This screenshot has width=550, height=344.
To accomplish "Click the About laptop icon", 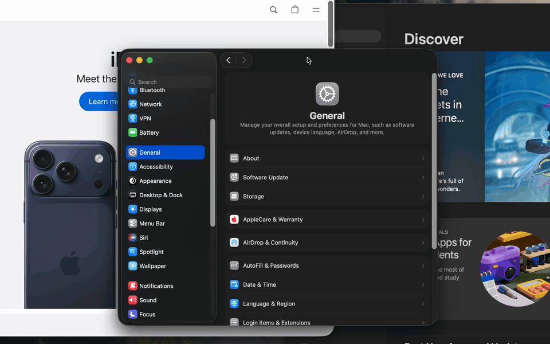I will click(234, 158).
